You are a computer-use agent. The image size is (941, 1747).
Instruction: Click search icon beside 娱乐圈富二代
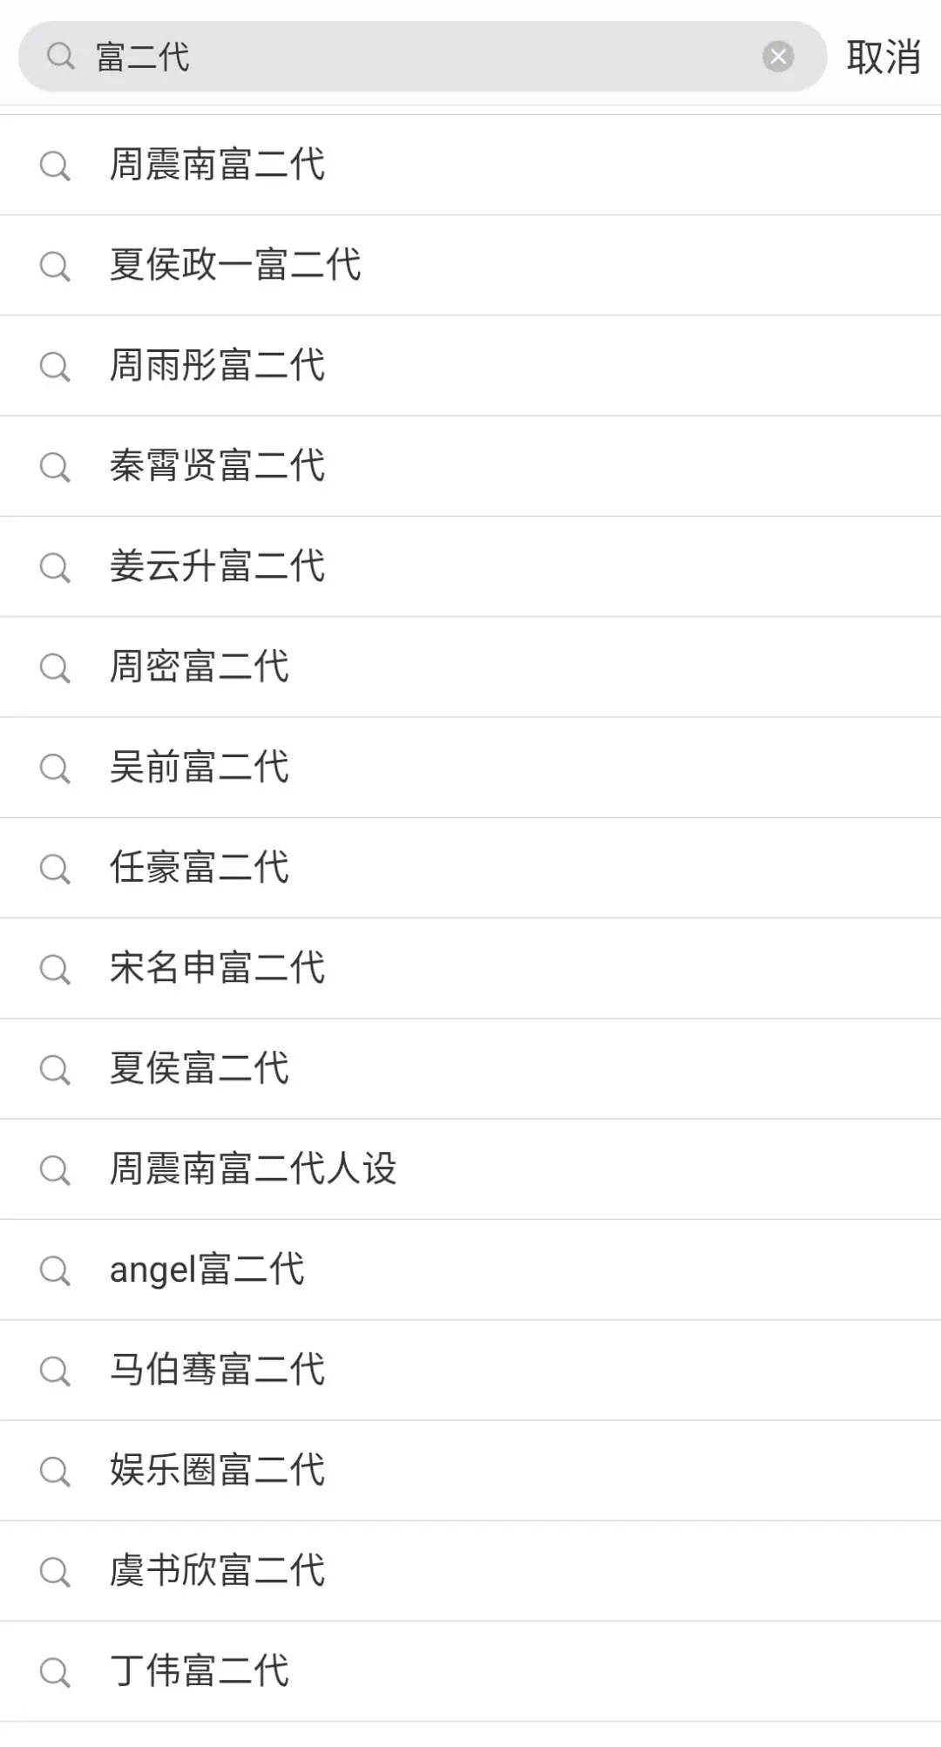tap(55, 1471)
